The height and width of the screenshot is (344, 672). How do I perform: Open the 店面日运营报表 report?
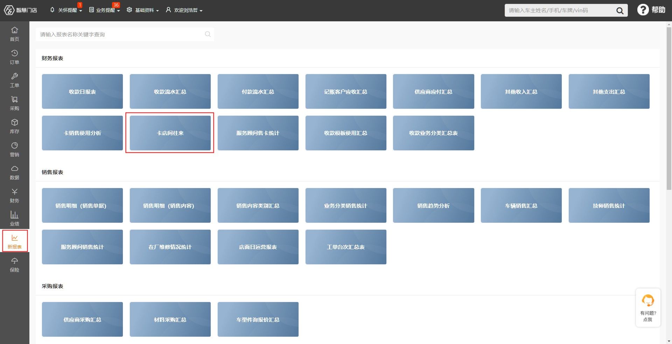tap(258, 247)
